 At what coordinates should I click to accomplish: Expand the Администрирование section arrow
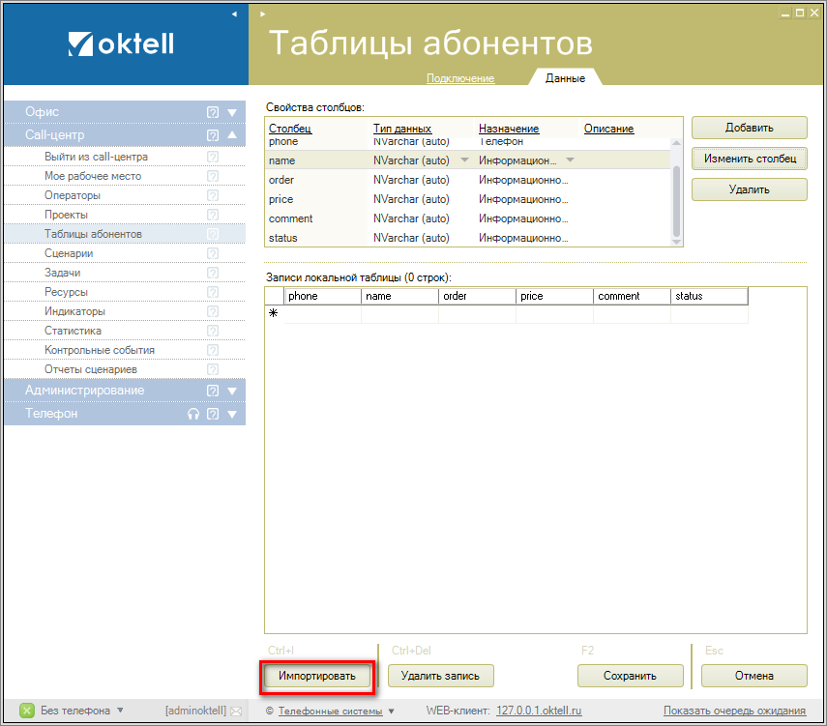tap(232, 392)
